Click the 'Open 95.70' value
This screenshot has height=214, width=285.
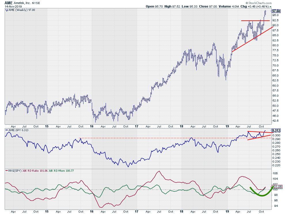154,6
